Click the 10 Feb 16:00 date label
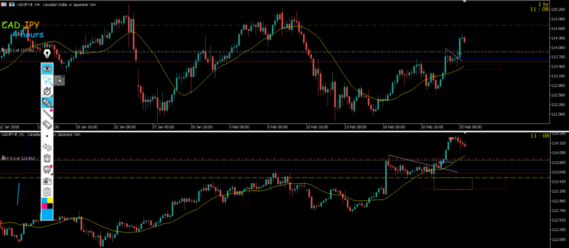 tap(317, 127)
